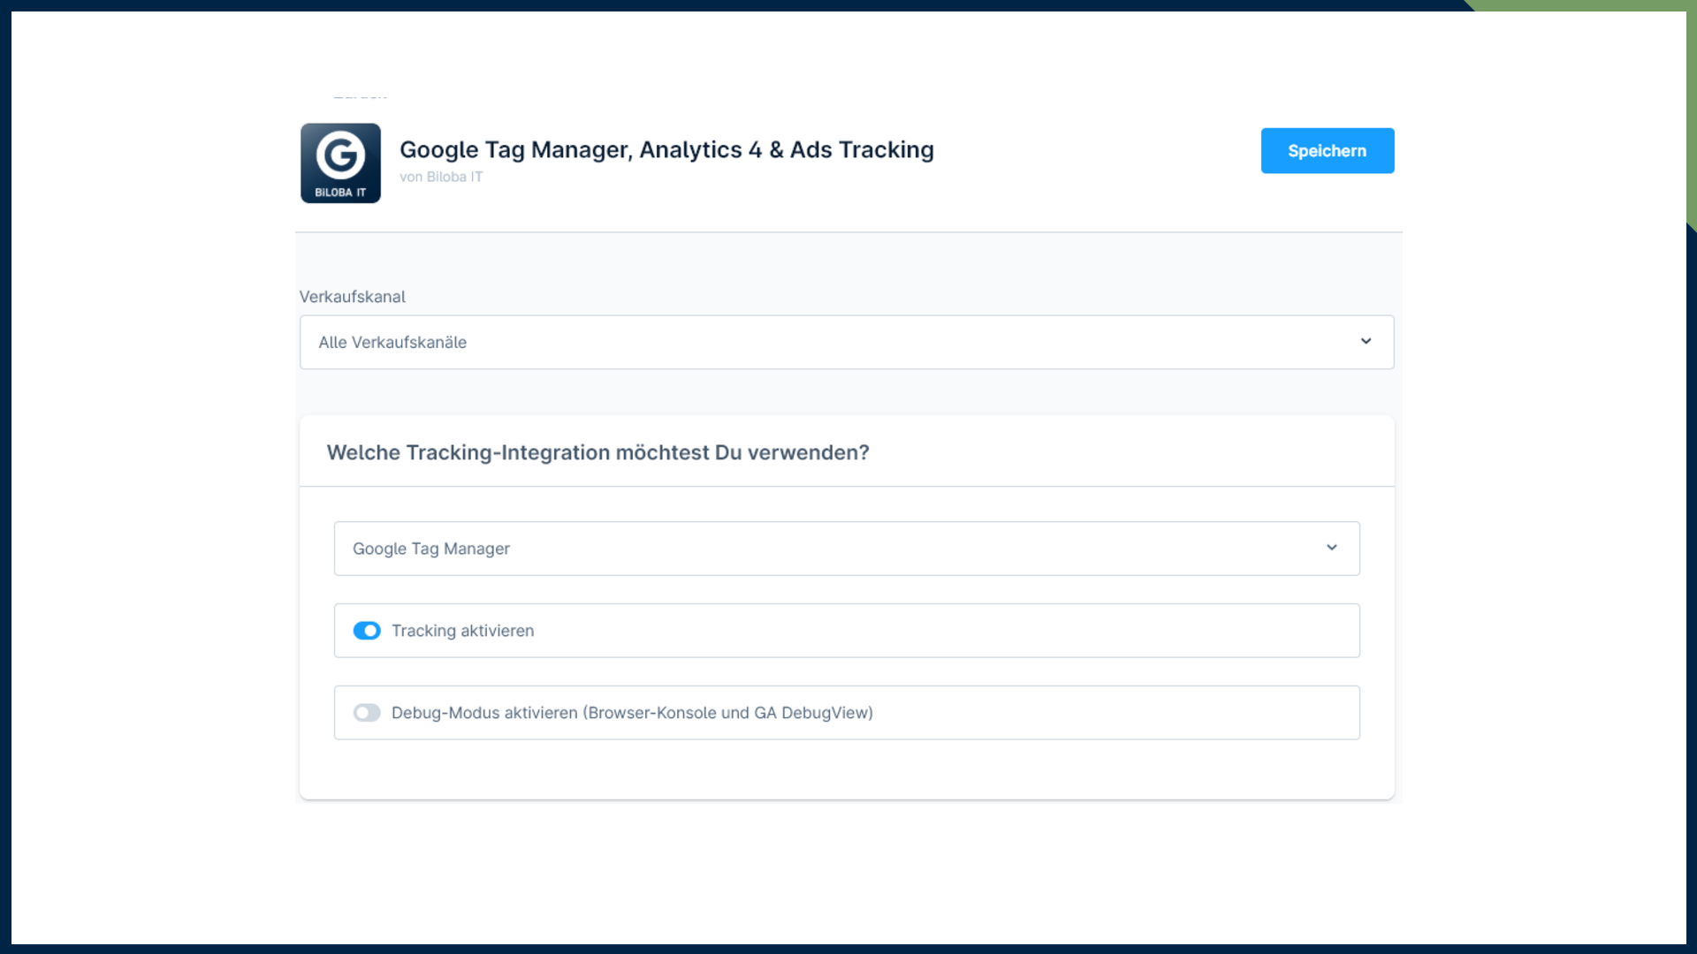Click the Biloba IT plugin logo
Viewport: 1697px width, 954px height.
coord(340,163)
